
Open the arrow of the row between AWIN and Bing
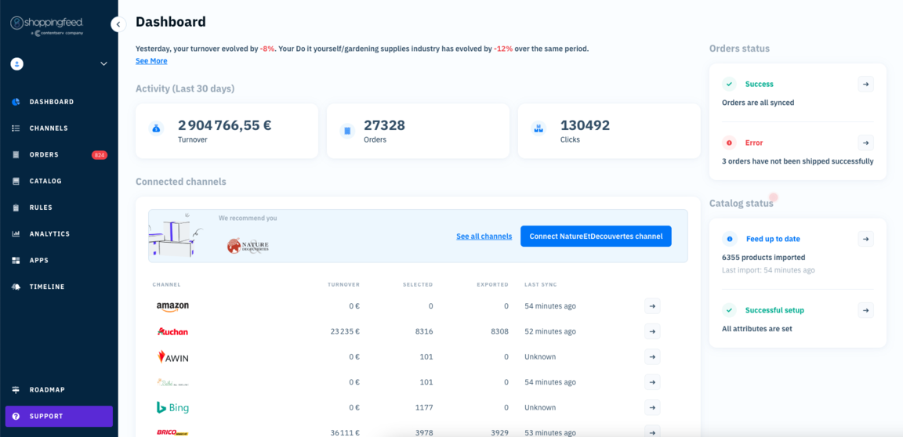[x=652, y=382]
